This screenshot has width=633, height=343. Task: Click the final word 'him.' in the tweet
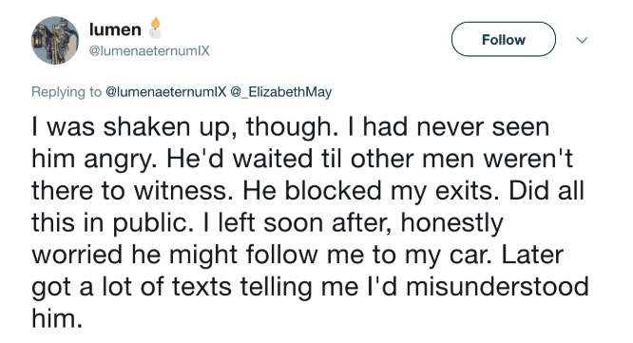[57, 318]
